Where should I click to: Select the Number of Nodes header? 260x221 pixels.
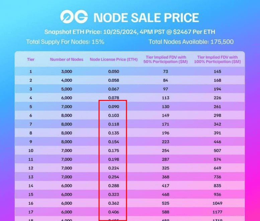tap(67, 59)
